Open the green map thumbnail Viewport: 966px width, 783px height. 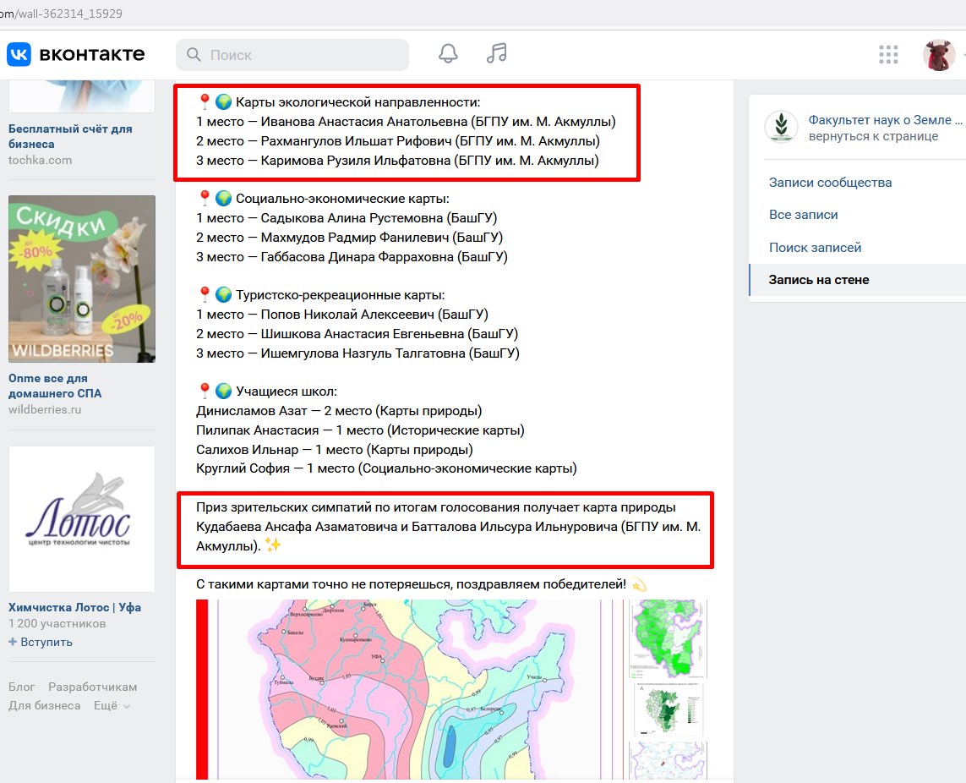tap(667, 639)
